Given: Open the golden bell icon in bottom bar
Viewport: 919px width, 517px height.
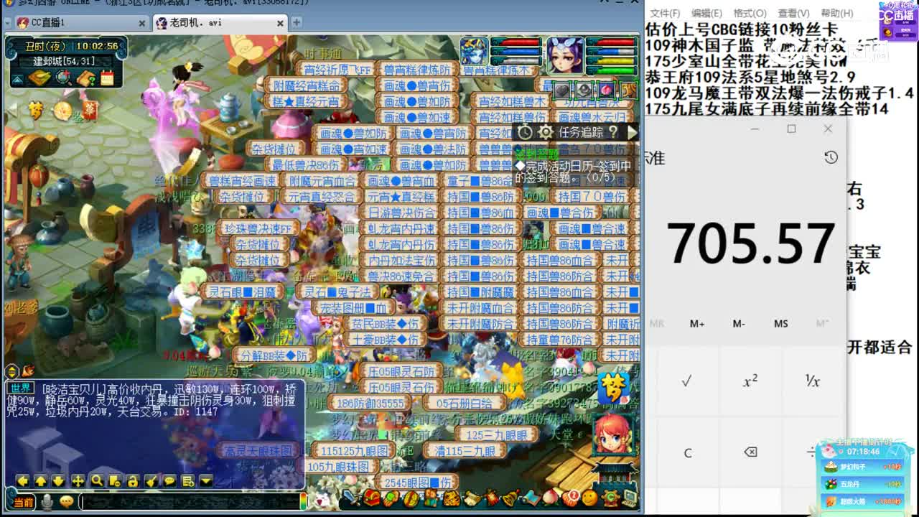Looking at the screenshot, I should (x=510, y=498).
